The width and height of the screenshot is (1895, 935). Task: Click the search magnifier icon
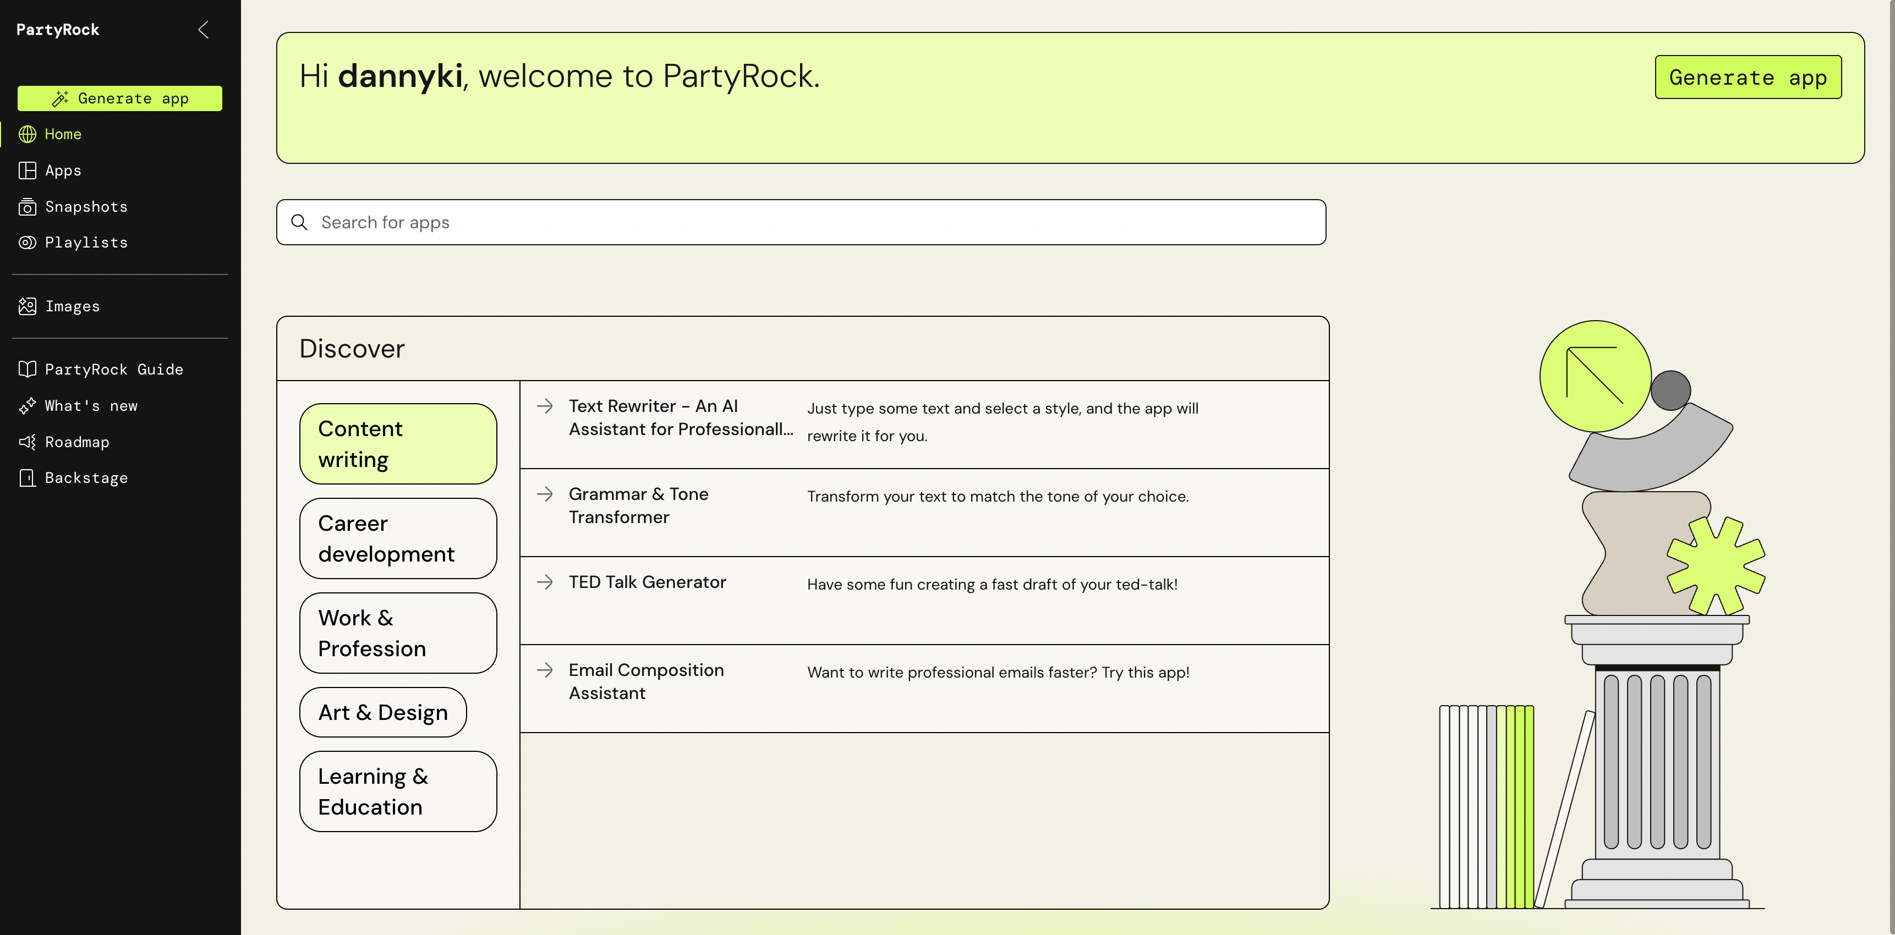[x=299, y=222]
